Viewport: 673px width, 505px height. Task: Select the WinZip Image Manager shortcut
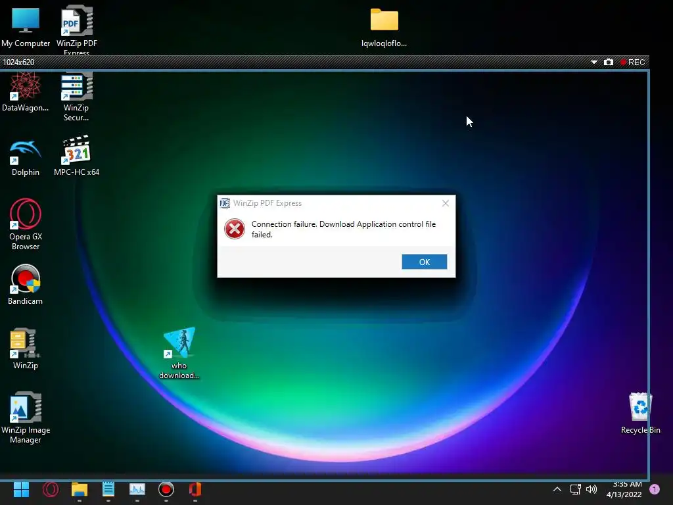(x=26, y=418)
